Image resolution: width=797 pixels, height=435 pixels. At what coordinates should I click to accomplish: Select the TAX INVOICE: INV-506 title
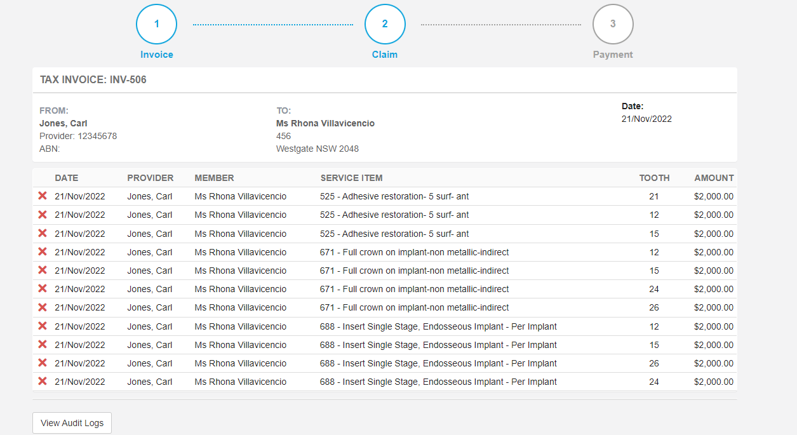point(93,79)
